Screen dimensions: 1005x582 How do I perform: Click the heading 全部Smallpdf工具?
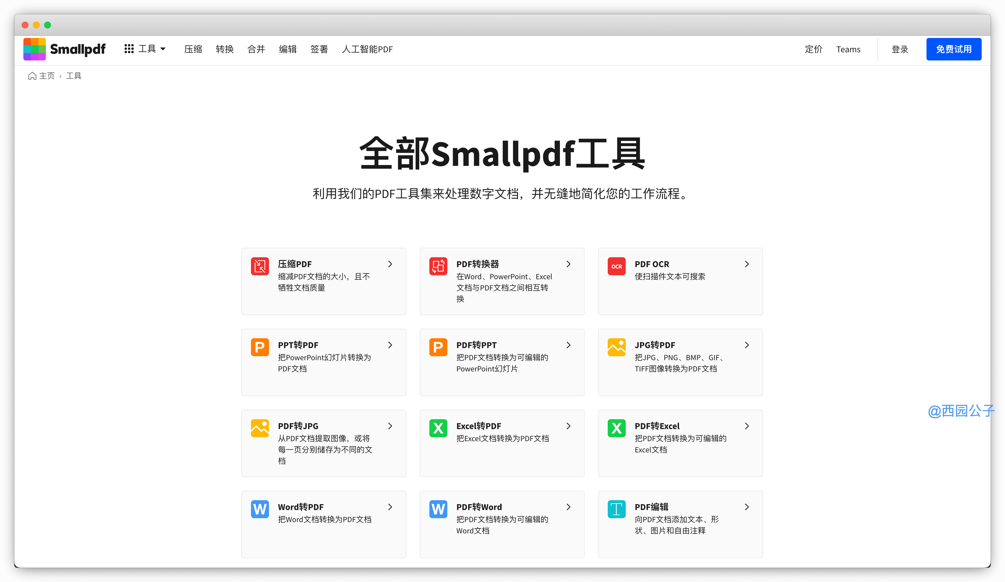pos(502,154)
